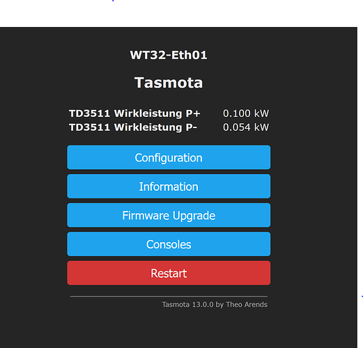The width and height of the screenshot is (363, 348).
Task: Open the Configuration menu
Action: pos(169,157)
